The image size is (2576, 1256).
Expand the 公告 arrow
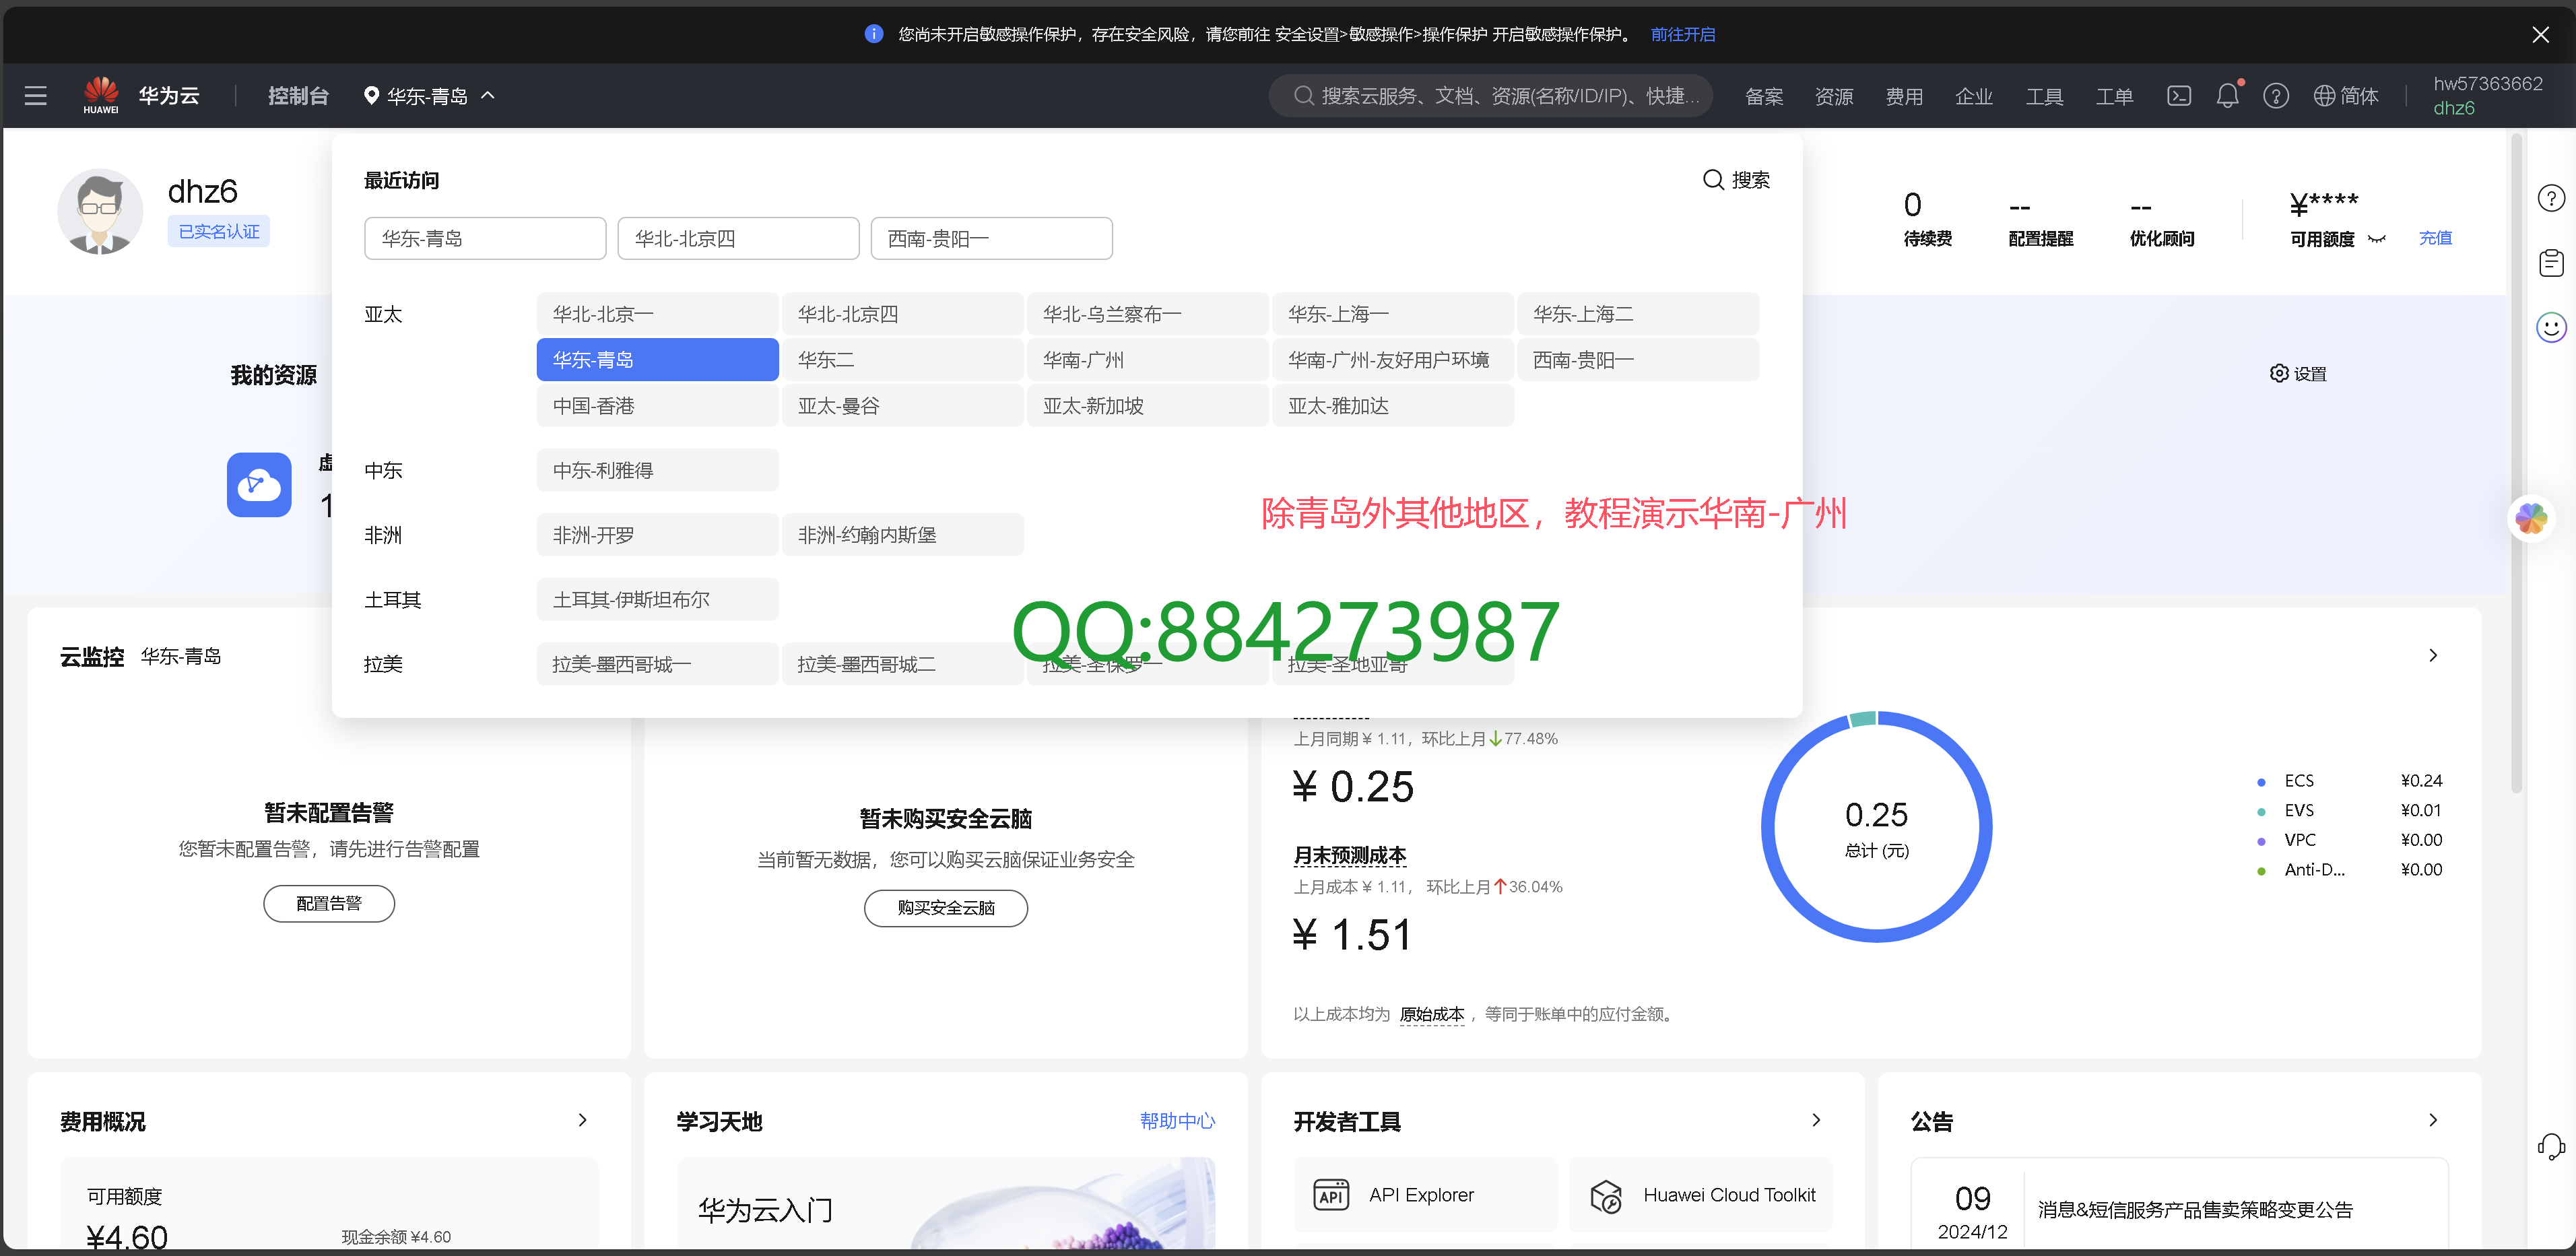(2433, 1120)
